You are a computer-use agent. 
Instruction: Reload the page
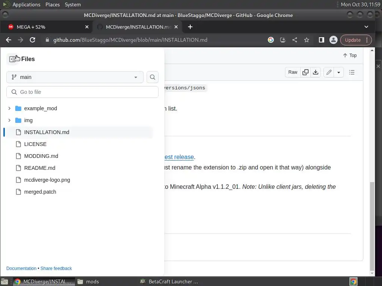click(x=32, y=40)
